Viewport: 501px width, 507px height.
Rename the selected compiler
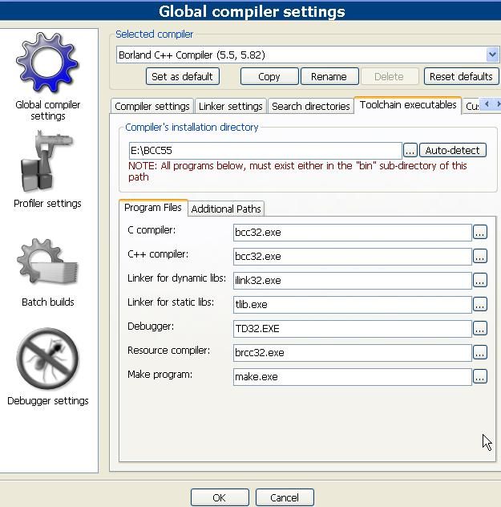(329, 76)
